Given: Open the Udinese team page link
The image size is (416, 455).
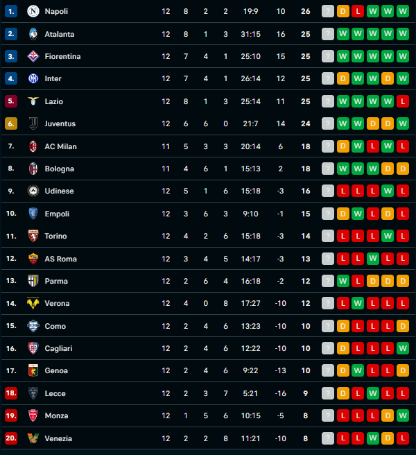Looking at the screenshot, I should click(x=59, y=191).
